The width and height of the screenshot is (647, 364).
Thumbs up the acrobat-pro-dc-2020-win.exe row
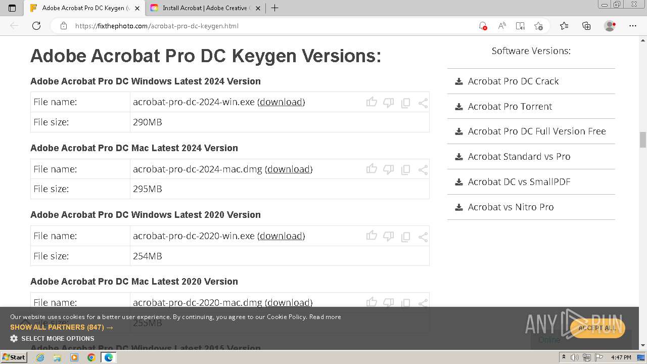[372, 236]
